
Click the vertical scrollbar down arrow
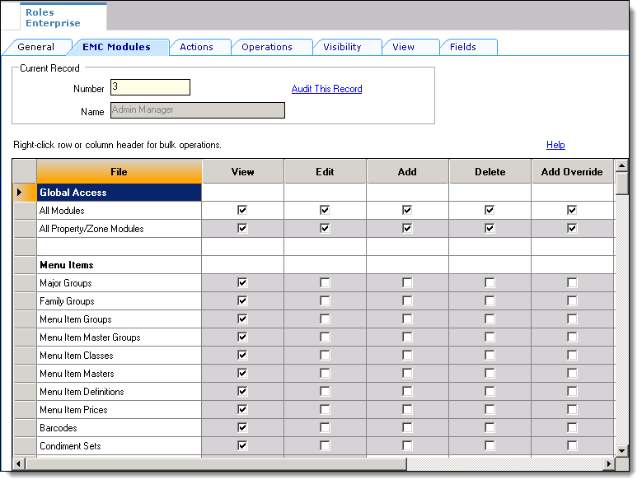click(x=622, y=450)
